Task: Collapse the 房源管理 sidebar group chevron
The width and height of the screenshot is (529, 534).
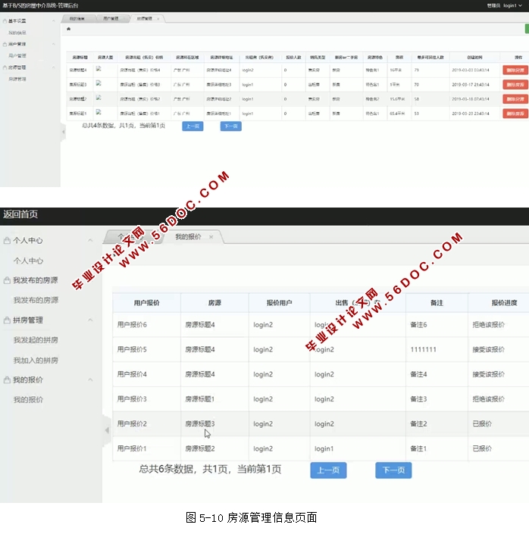Action: click(x=54, y=67)
